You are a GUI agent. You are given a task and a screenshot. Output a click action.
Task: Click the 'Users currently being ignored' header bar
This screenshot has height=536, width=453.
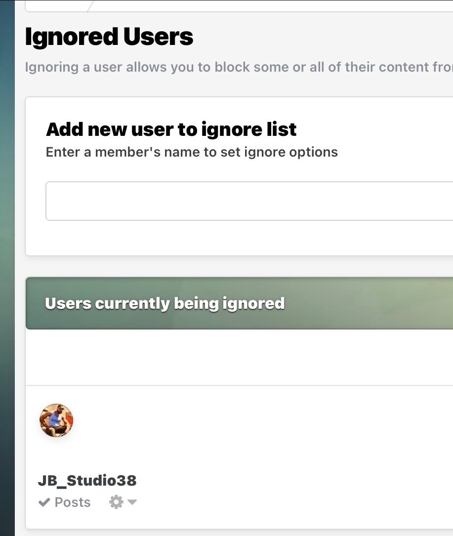pos(165,303)
